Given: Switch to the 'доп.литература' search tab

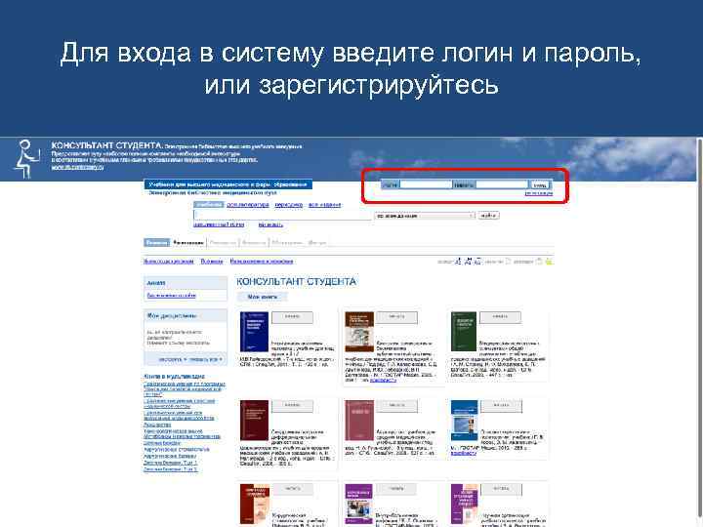Looking at the screenshot, I should (248, 204).
